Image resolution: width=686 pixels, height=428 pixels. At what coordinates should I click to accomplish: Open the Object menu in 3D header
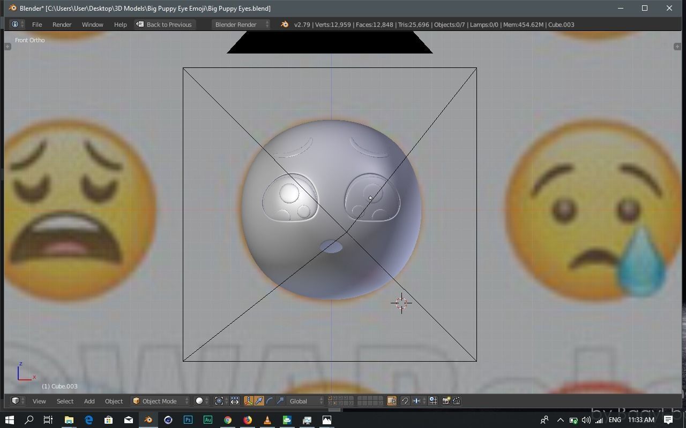click(114, 401)
